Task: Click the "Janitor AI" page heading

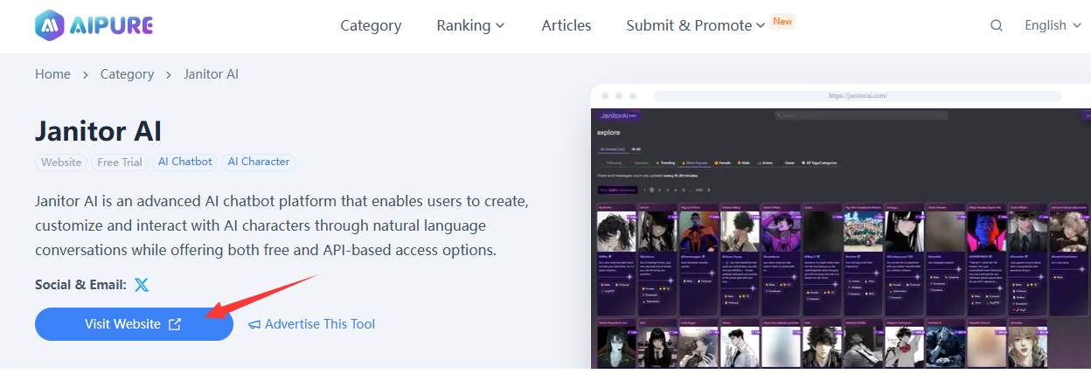Action: click(98, 130)
